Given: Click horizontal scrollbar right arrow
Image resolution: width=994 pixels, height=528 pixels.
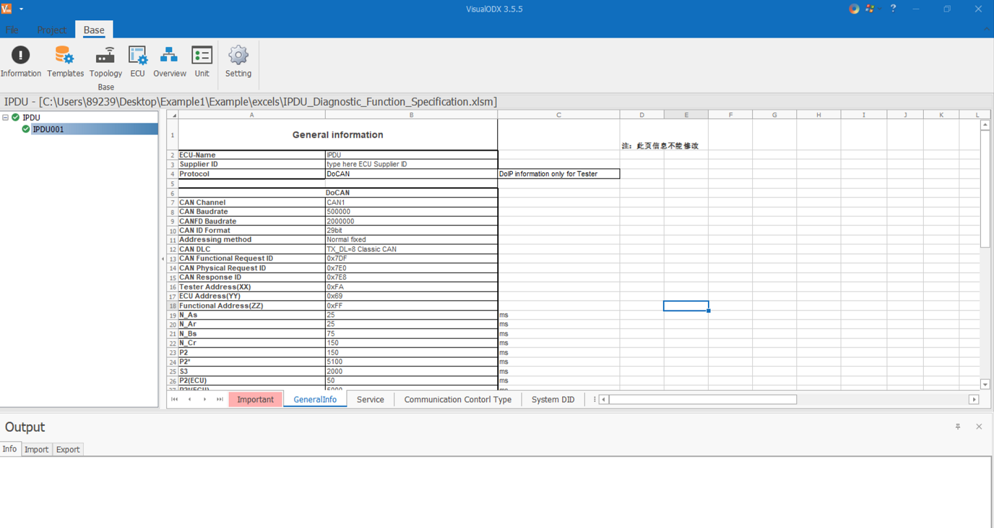Looking at the screenshot, I should [974, 399].
